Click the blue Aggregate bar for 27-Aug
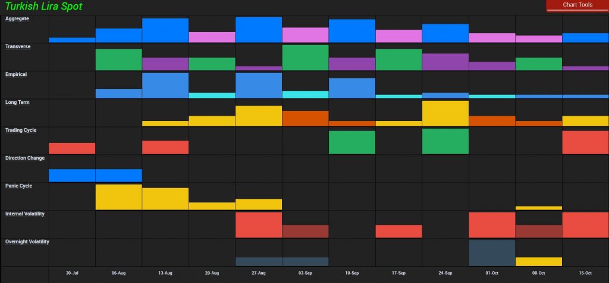This screenshot has width=609, height=283. click(259, 30)
